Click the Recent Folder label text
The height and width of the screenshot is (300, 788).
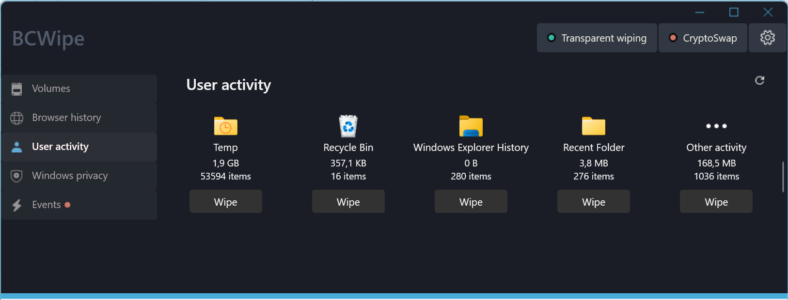click(594, 148)
